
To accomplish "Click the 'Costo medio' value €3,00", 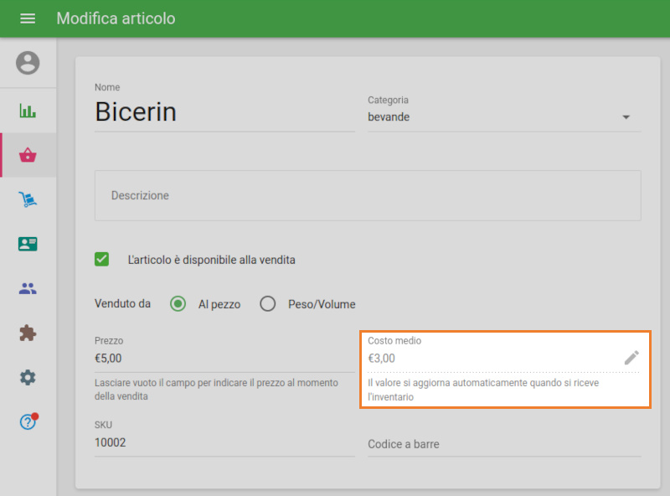I will pos(382,359).
